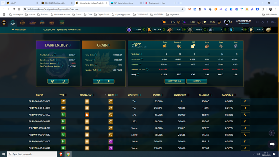Screen dimensions: 279x157
Task: Open plot PR-PNW-009-04-071 details arrow
Action: coord(245,128)
